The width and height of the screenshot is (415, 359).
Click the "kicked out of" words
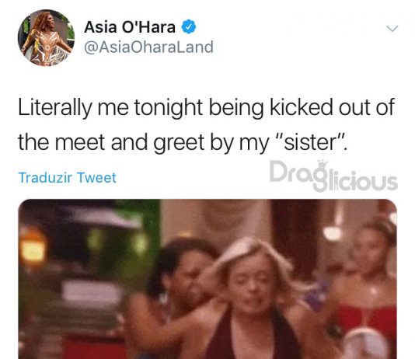[x=332, y=107]
